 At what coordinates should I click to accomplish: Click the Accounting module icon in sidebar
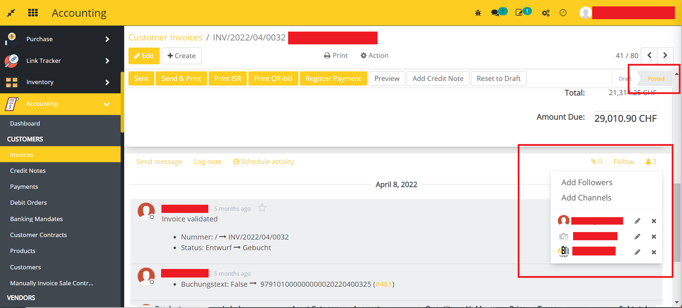click(x=12, y=104)
